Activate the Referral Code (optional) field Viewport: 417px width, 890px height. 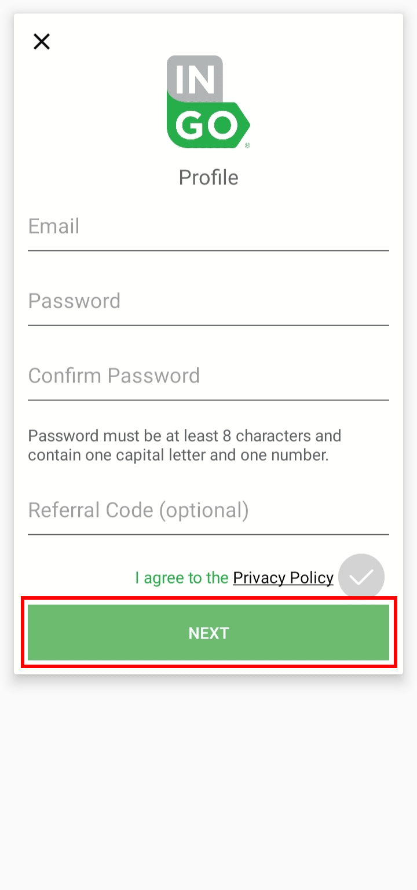[x=208, y=510]
